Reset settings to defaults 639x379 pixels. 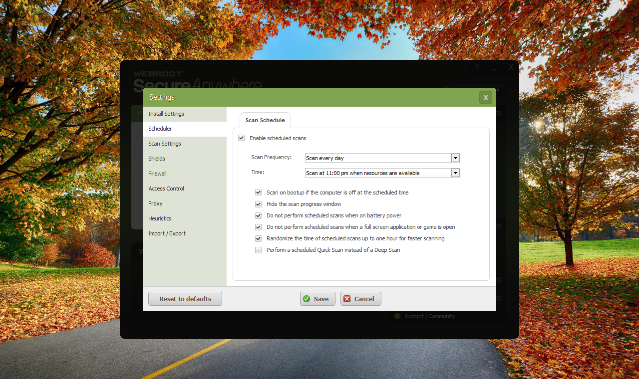coord(185,299)
